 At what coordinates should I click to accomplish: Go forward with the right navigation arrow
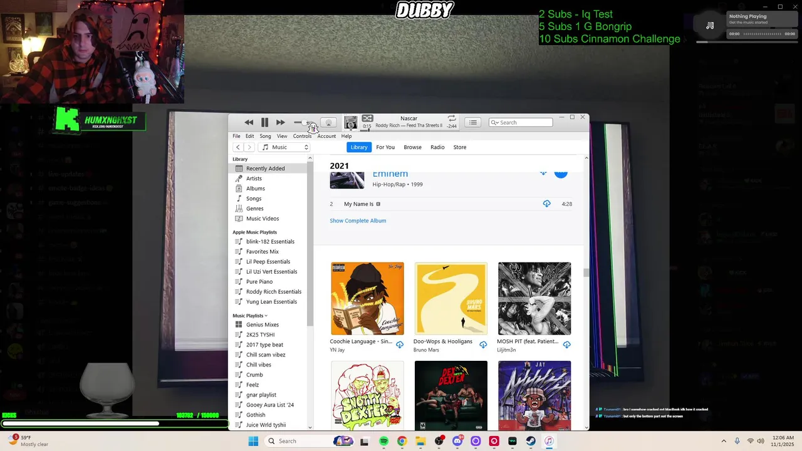[249, 147]
